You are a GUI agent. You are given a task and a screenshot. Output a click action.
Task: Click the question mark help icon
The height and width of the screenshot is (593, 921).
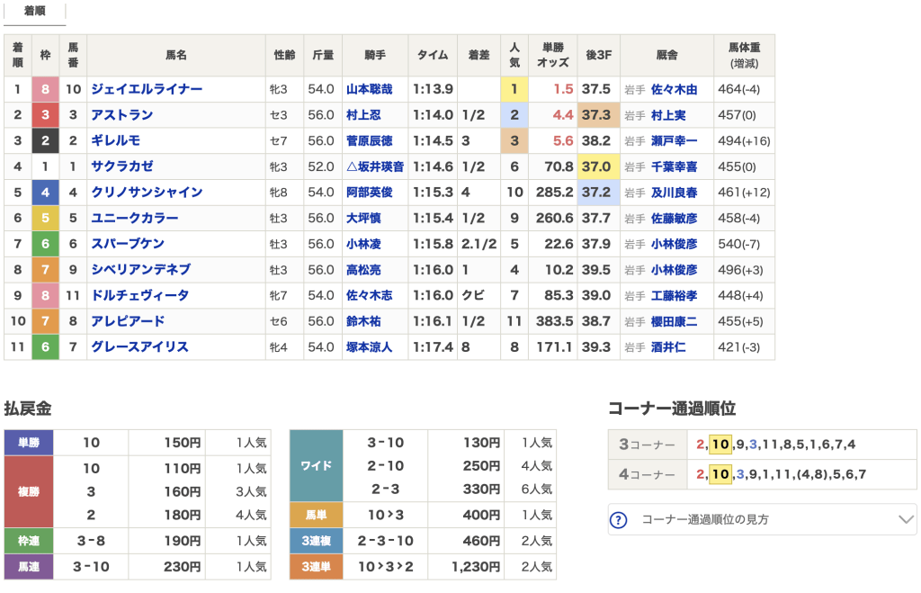point(619,520)
